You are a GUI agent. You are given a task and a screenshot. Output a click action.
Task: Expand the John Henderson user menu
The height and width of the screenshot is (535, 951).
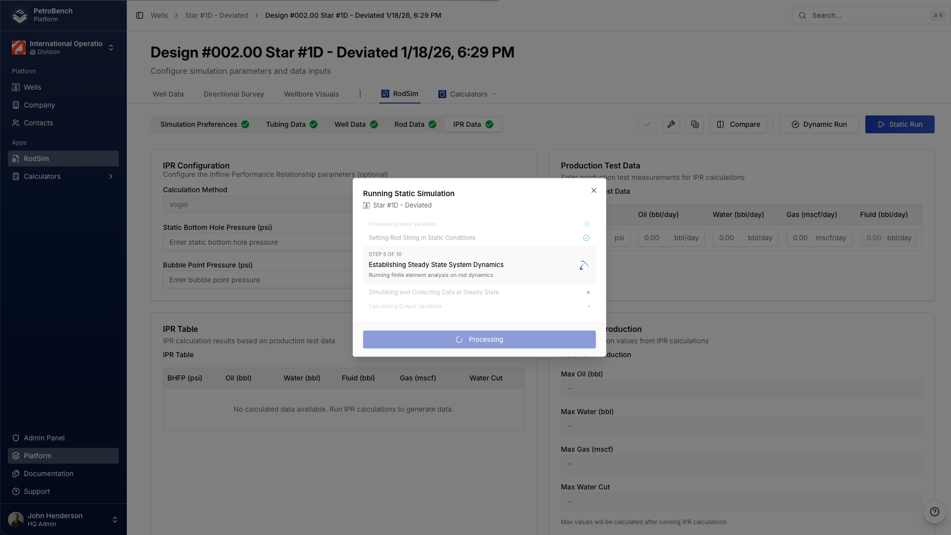[63, 519]
